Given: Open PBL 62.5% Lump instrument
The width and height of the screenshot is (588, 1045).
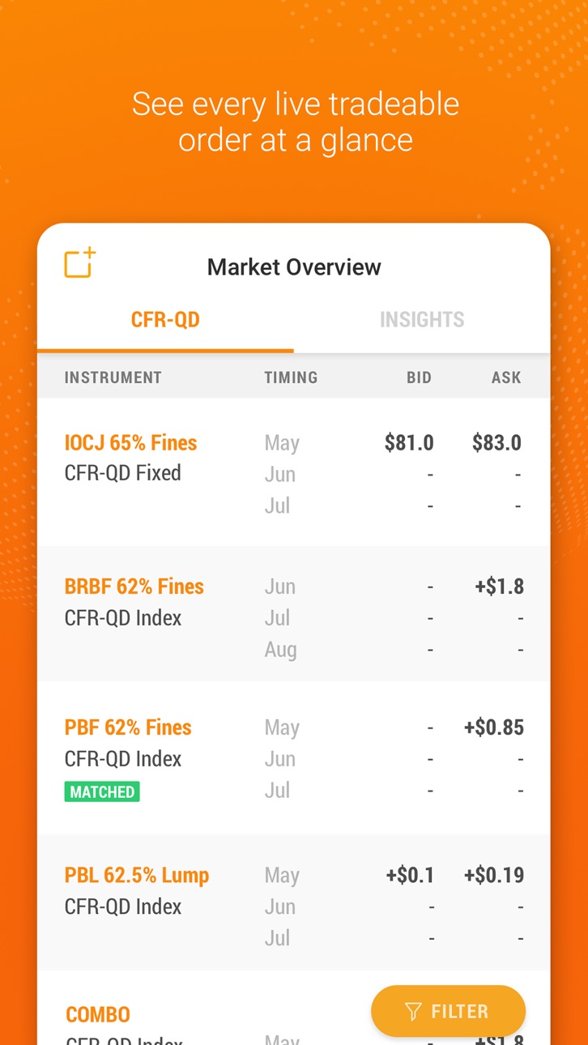Looking at the screenshot, I should click(x=137, y=875).
